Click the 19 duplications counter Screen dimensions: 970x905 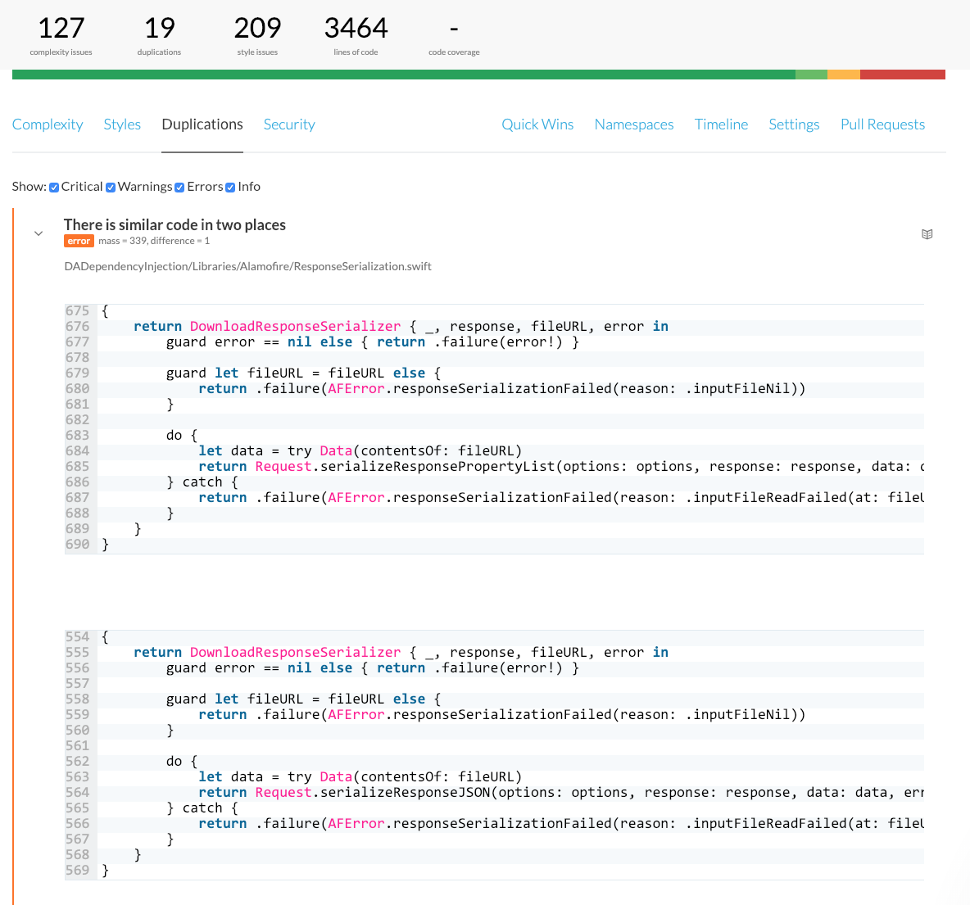tap(159, 29)
